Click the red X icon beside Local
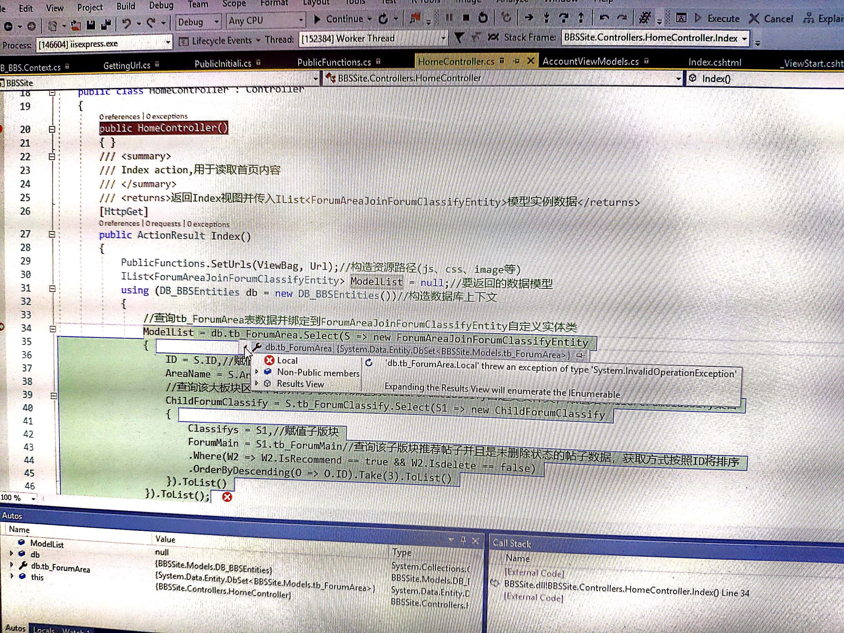844x633 pixels. point(270,360)
